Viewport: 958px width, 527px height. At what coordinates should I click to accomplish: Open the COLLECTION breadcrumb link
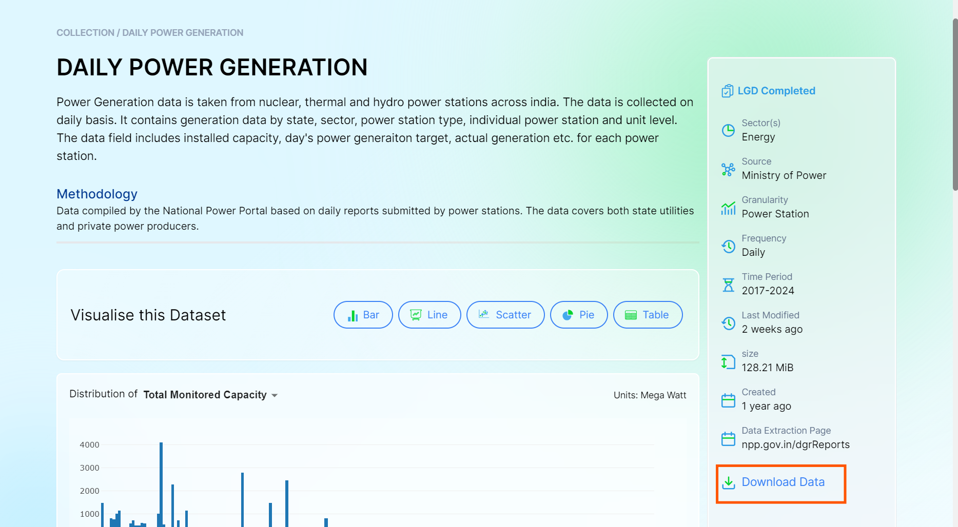click(x=85, y=33)
